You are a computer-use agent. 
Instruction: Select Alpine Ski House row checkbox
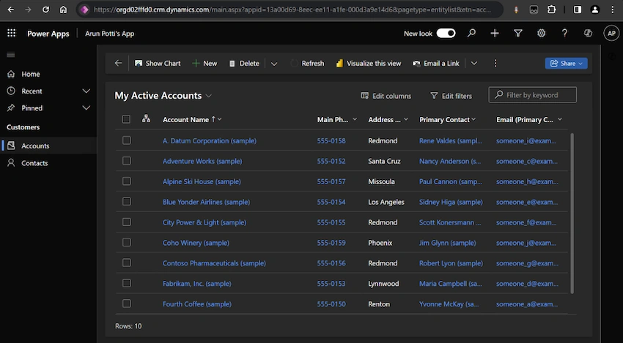pyautogui.click(x=126, y=181)
